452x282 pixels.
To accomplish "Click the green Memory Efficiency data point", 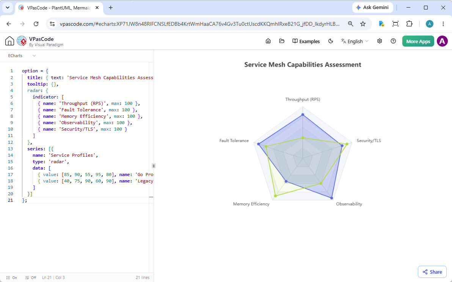I will pyautogui.click(x=275, y=196).
